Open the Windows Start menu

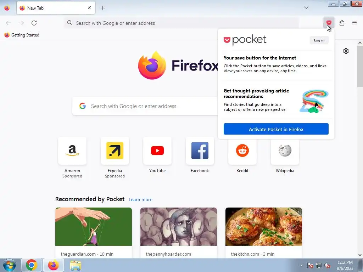[x=10, y=265]
